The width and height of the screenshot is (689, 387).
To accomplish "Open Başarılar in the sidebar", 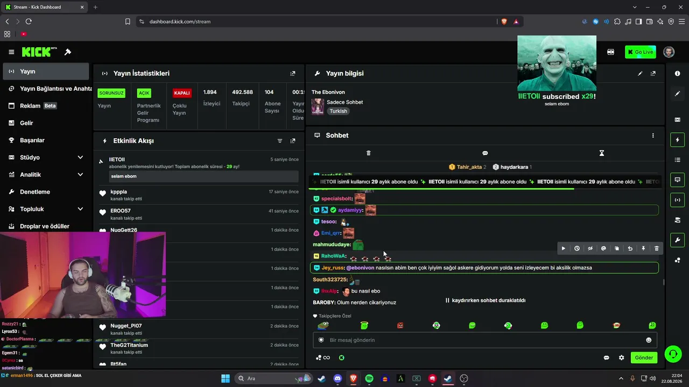I will click(45, 140).
